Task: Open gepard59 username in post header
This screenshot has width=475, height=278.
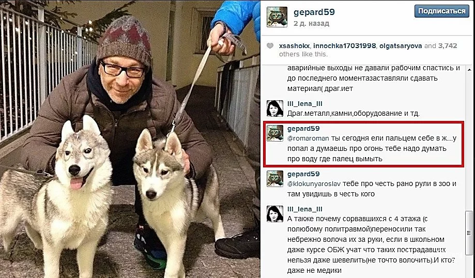Action: click(314, 12)
